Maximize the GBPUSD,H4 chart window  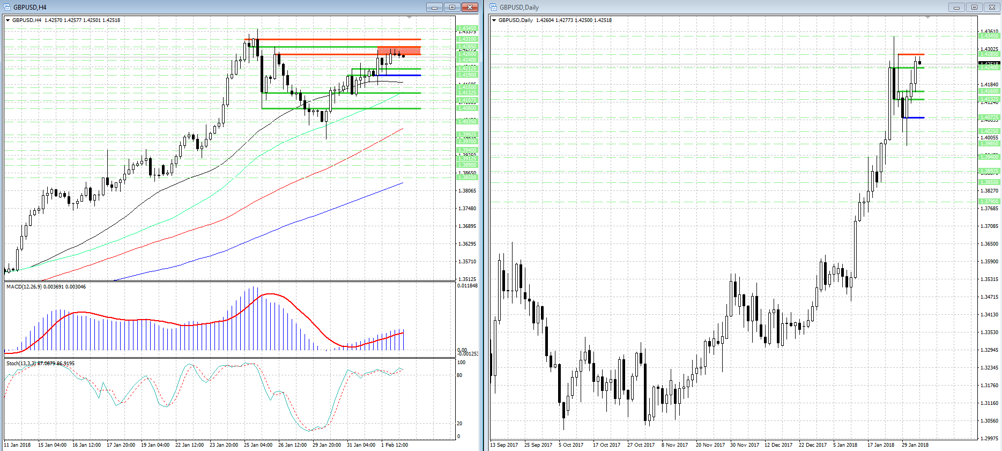point(452,7)
